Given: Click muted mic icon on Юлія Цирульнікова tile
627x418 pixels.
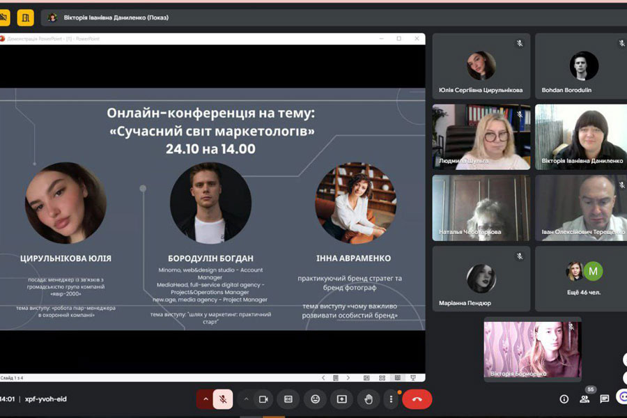Looking at the screenshot, I should (x=520, y=43).
